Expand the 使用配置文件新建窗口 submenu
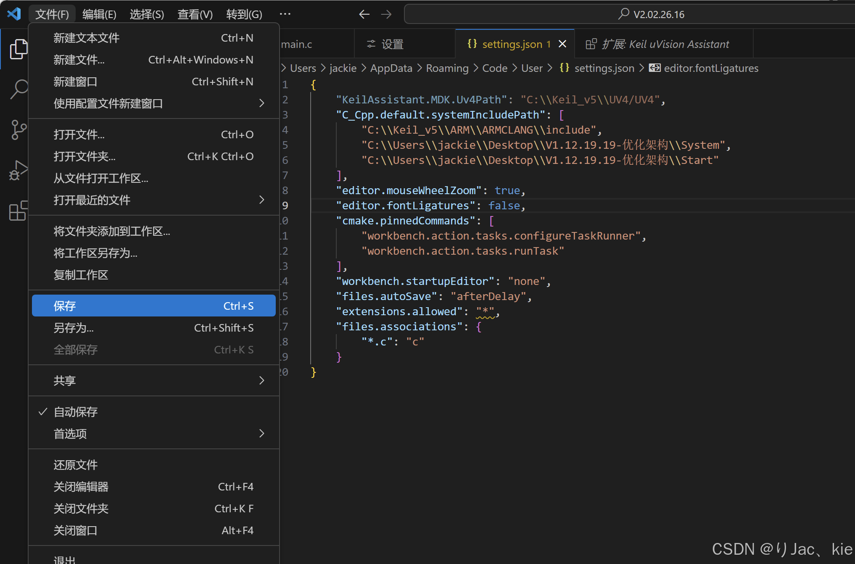This screenshot has height=564, width=855. [108, 103]
